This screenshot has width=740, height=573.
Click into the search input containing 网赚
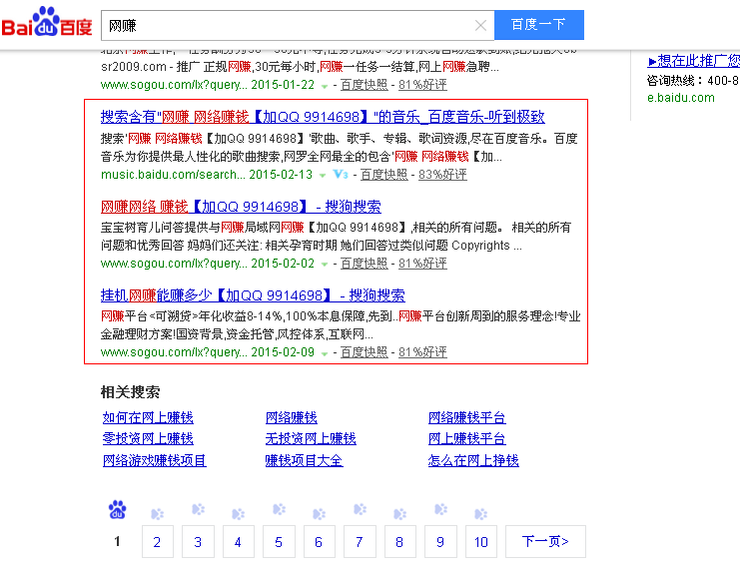280,25
